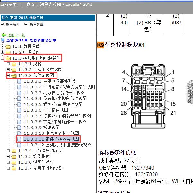Click the document icon for 11.3.3.8
The width and height of the screenshot is (193, 193).
pyautogui.click(x=19, y=122)
